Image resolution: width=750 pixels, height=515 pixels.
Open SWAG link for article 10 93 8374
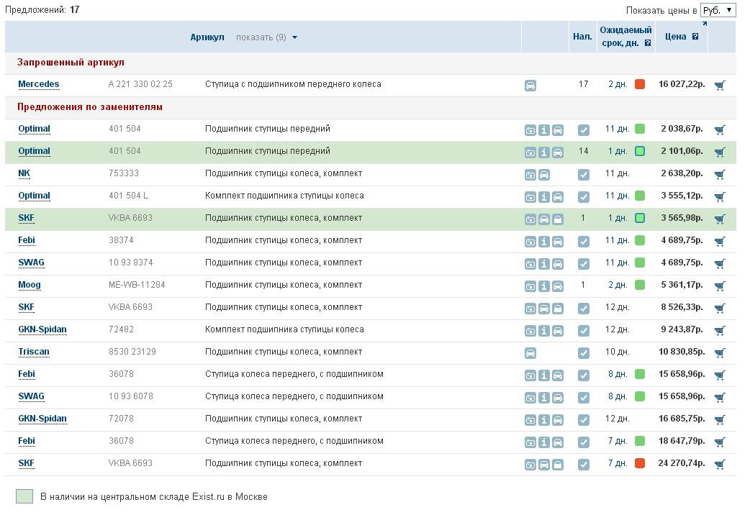click(31, 263)
